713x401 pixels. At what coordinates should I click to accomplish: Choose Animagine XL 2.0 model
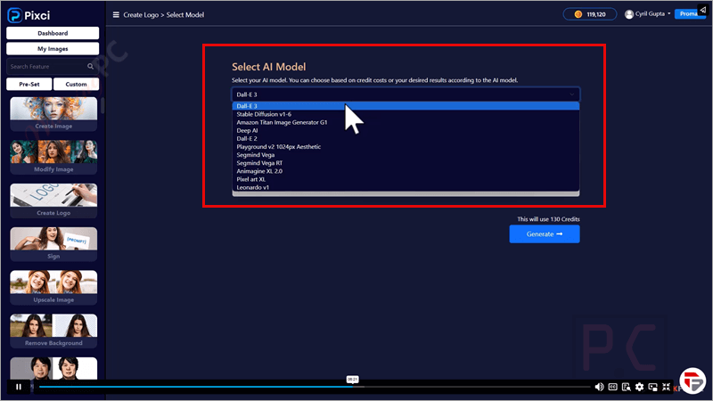[x=406, y=171]
